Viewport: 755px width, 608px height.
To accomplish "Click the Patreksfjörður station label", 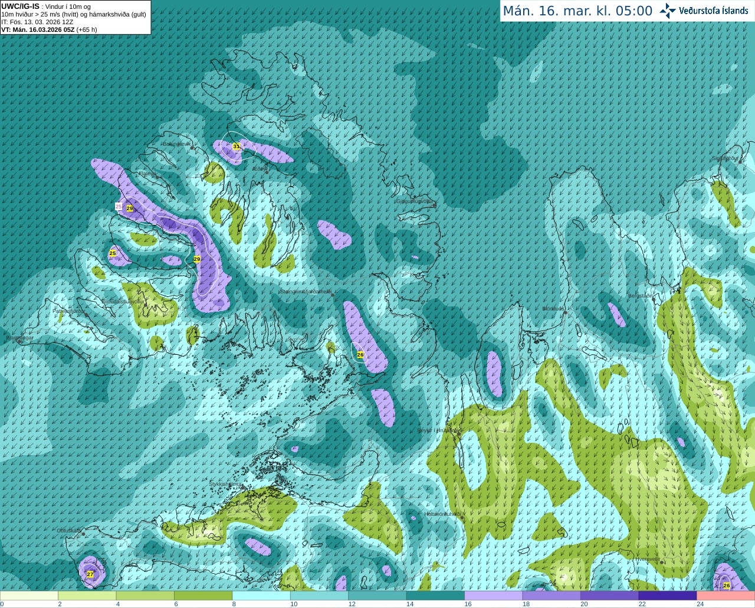I will click(x=68, y=311).
